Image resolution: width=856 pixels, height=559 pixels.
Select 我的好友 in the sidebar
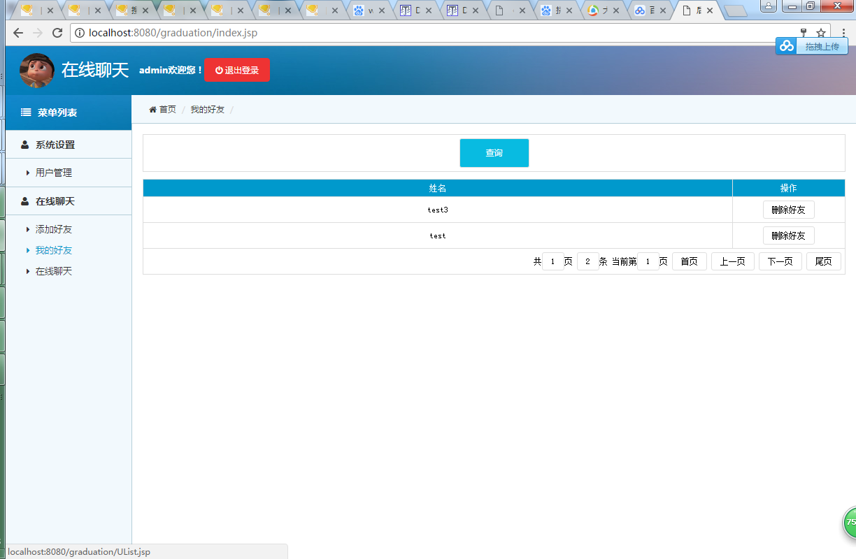coord(54,250)
